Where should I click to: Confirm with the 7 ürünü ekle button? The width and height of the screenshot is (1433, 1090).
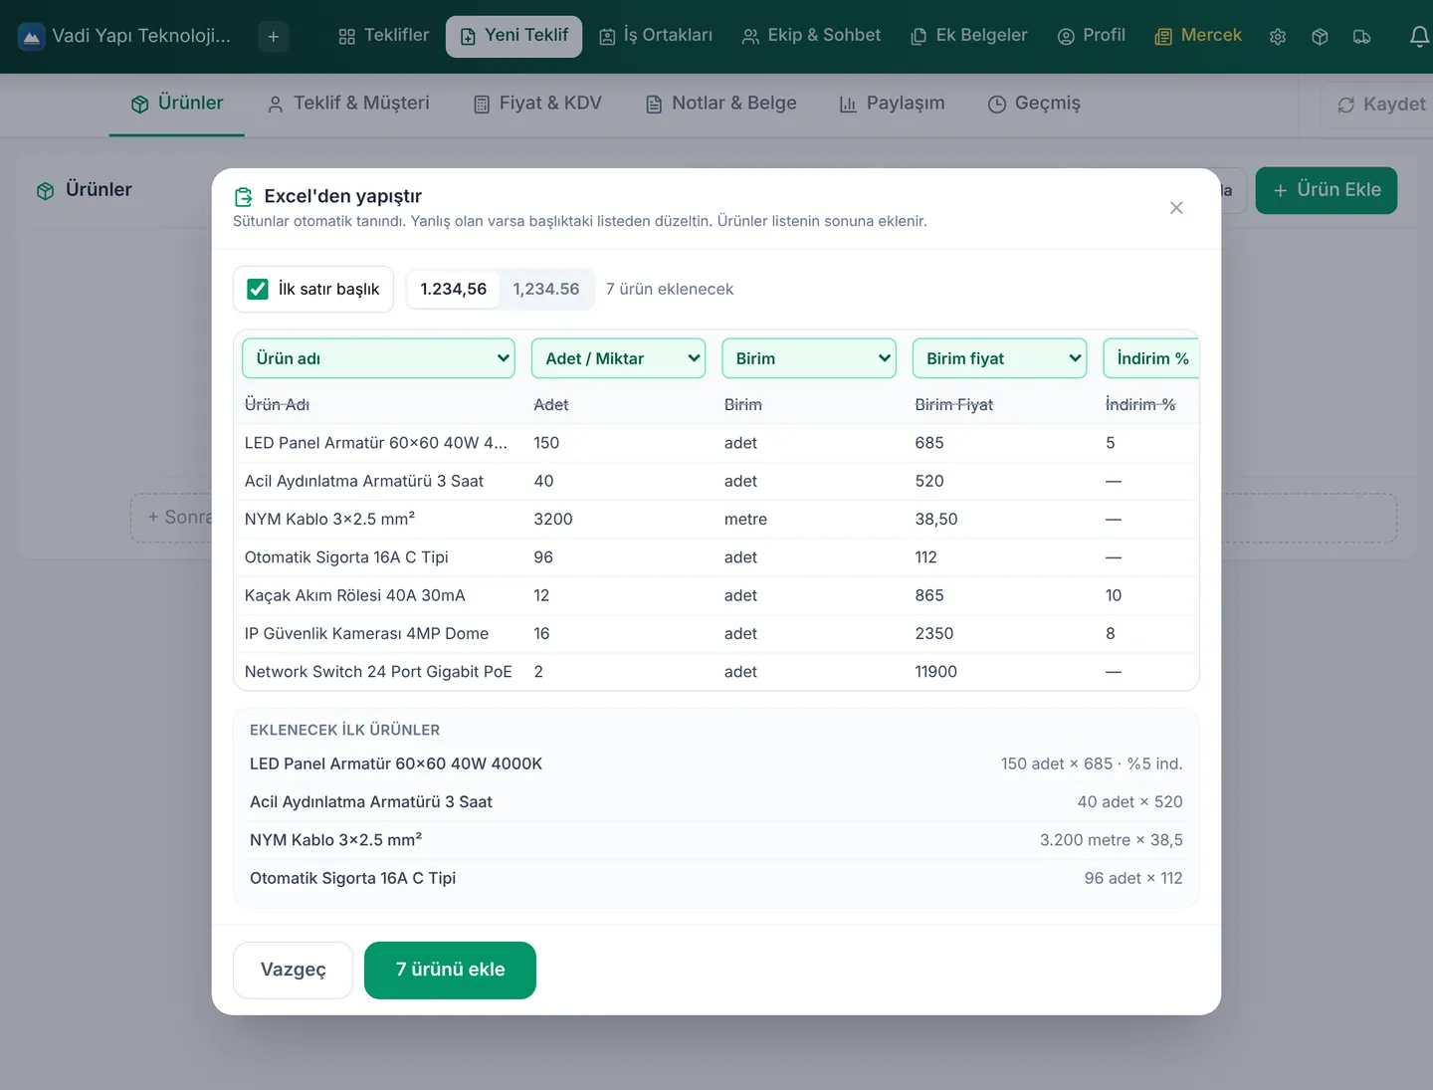click(451, 970)
